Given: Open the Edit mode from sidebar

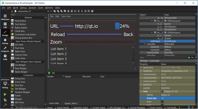Looking at the screenshot, I should (5, 25).
